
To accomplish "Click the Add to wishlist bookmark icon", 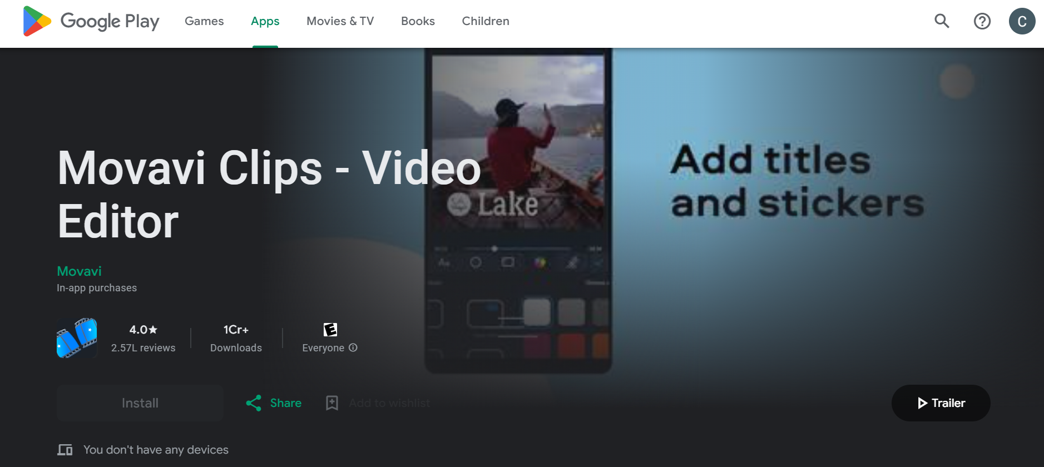I will [332, 403].
